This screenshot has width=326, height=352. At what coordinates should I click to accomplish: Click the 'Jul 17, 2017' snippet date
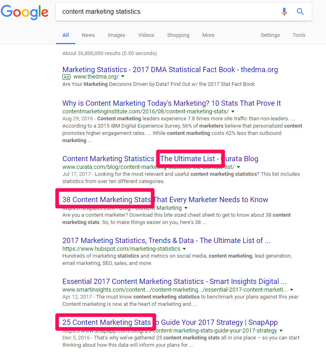[x=77, y=174]
